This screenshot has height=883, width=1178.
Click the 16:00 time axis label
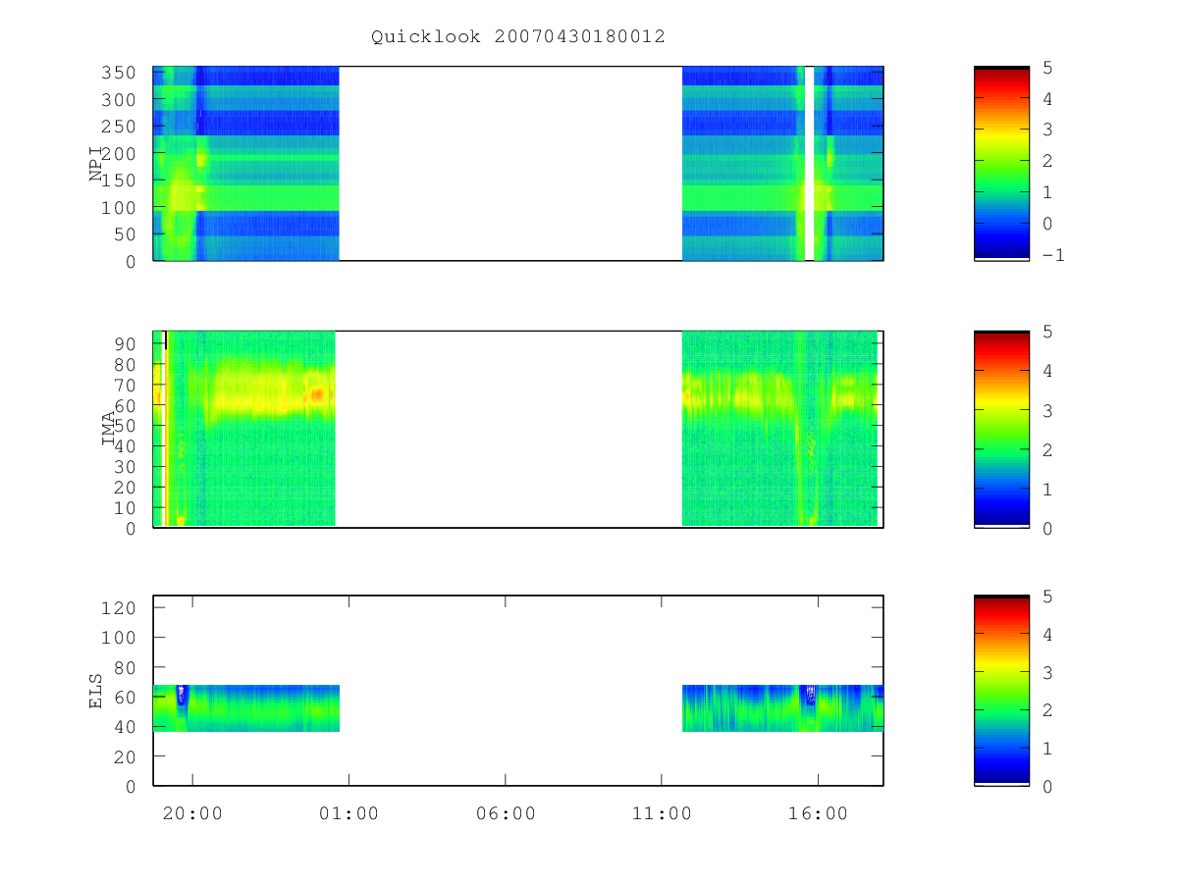click(x=818, y=813)
